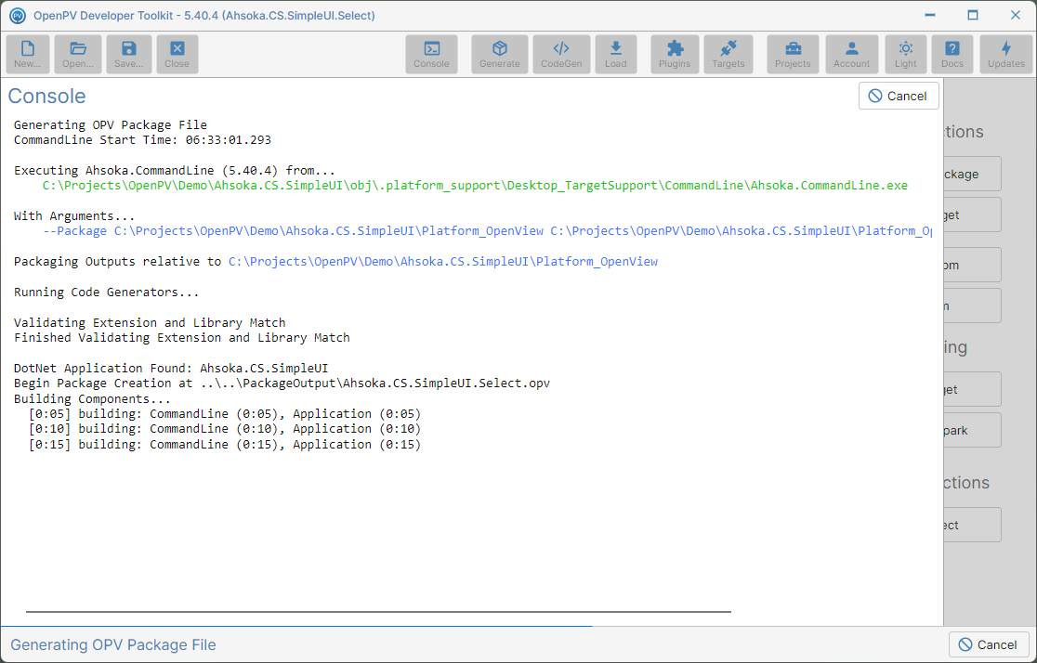Open a project with the Open icon
The width and height of the screenshot is (1037, 663).
78,54
